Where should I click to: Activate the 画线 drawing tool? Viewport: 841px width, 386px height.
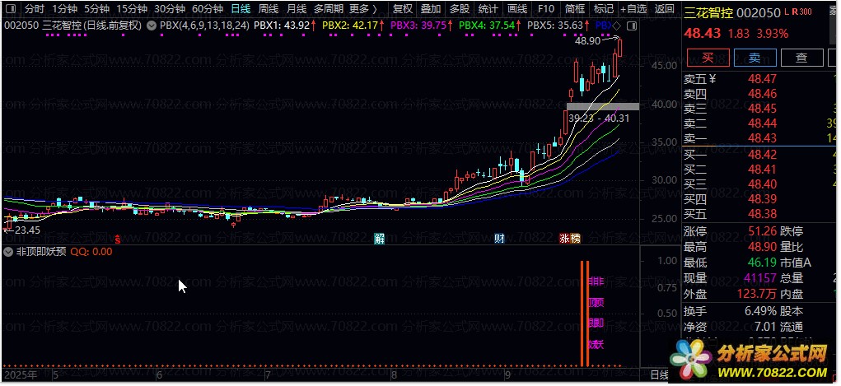(517, 8)
